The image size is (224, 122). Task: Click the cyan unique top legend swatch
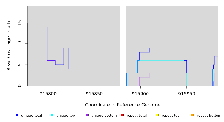[x=52, y=115]
